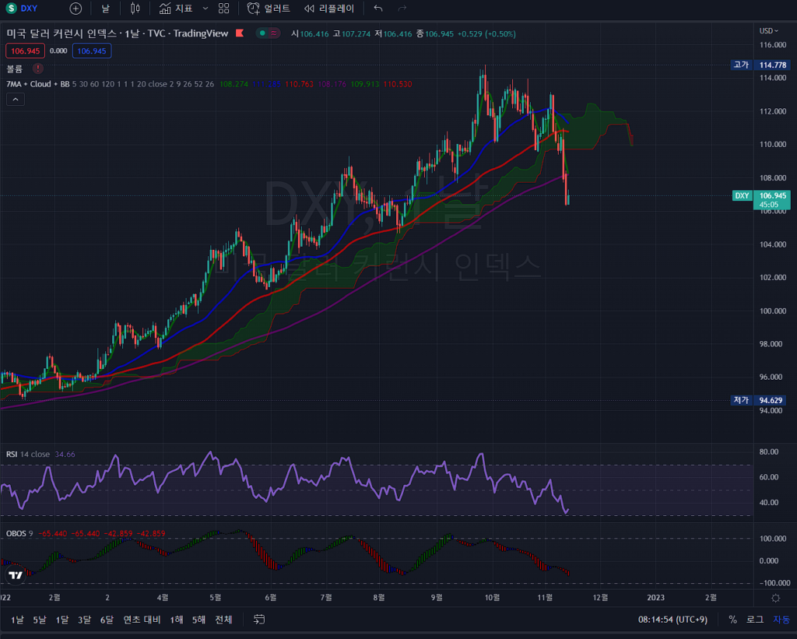Select the 전체 time range

[x=223, y=620]
